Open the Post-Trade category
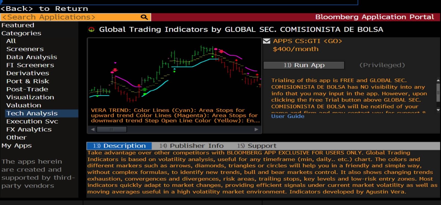 click(x=27, y=89)
